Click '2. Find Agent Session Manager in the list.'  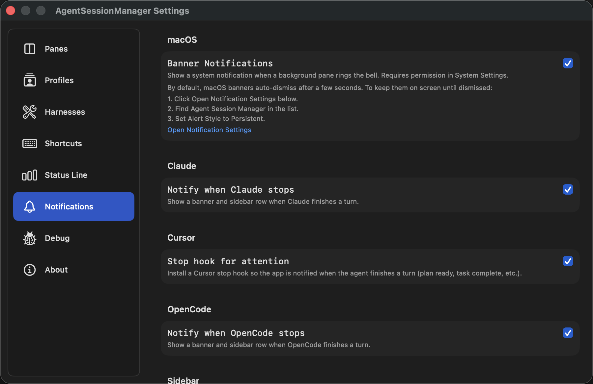click(233, 109)
